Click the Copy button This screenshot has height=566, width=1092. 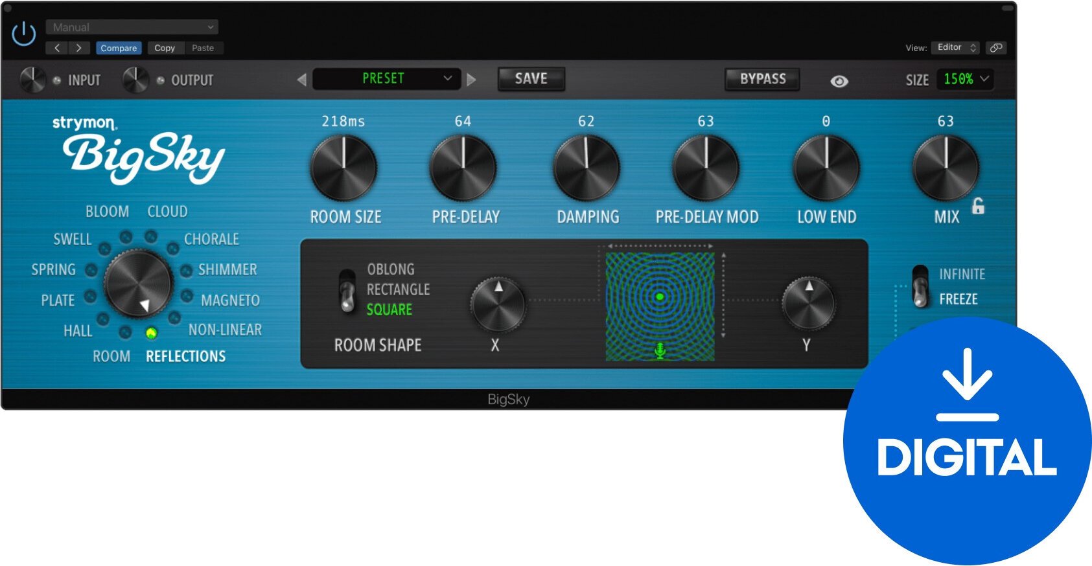click(165, 48)
